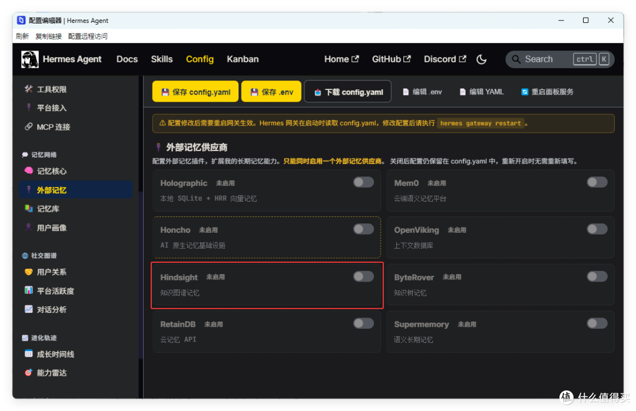The image size is (636, 411).
Task: Click the hermes gateway restart code text
Action: 481,123
